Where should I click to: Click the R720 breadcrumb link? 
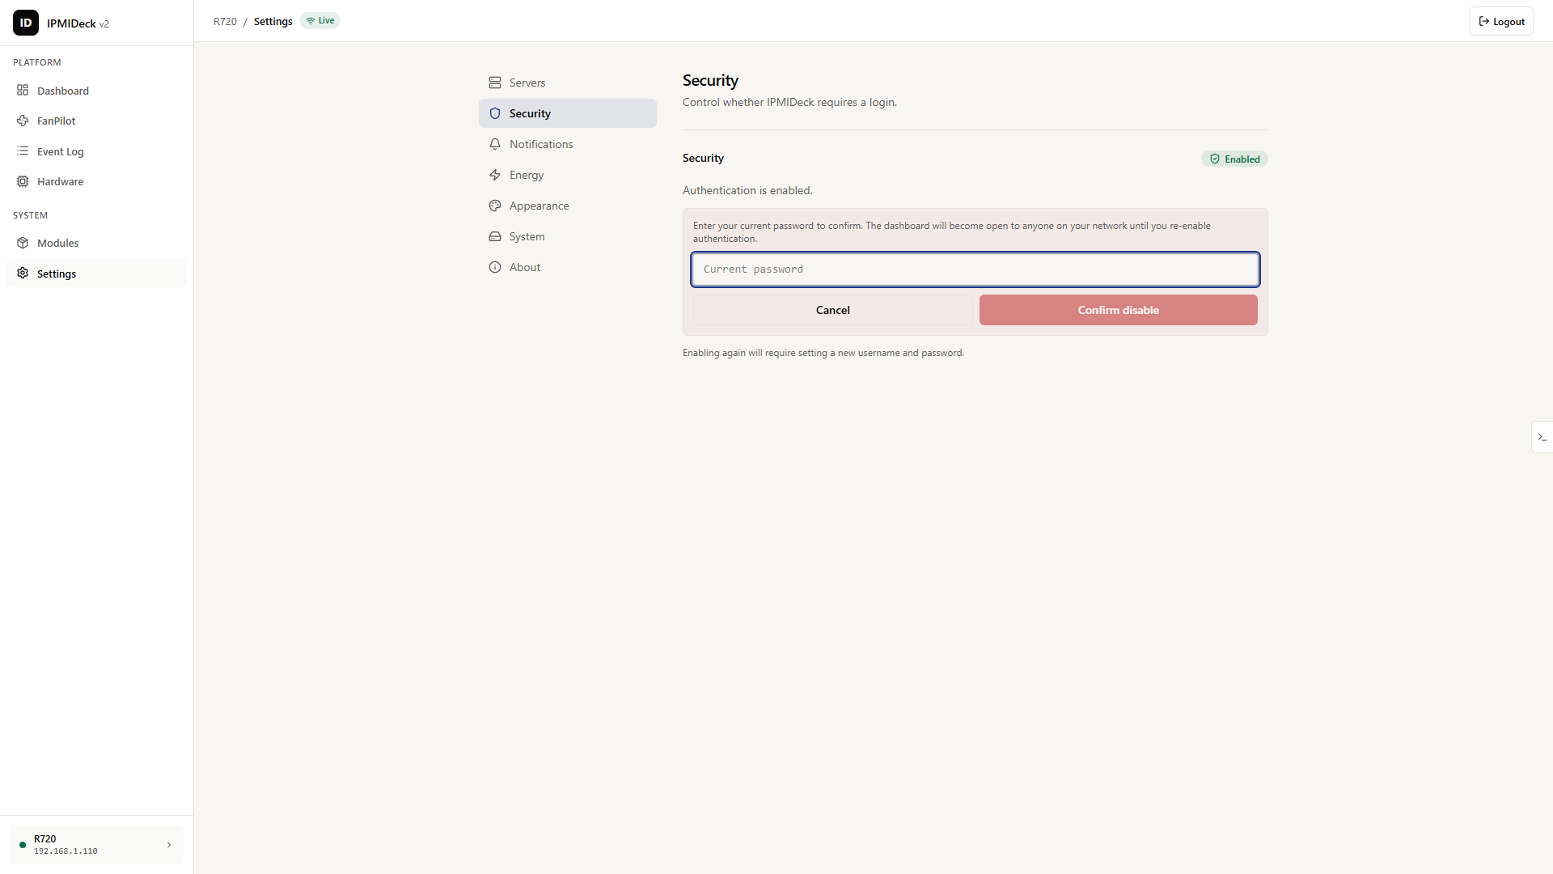coord(225,22)
